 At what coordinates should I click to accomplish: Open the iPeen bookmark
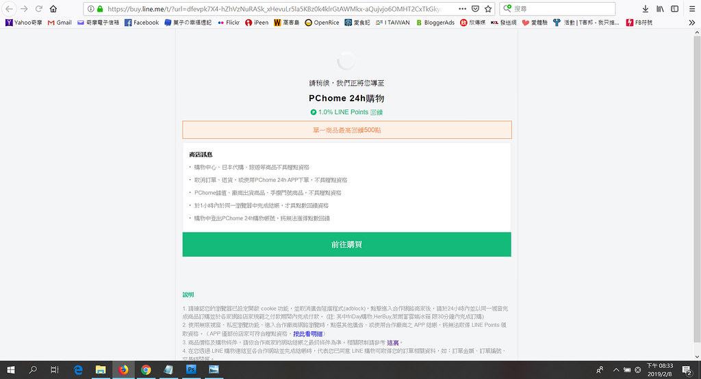257,23
